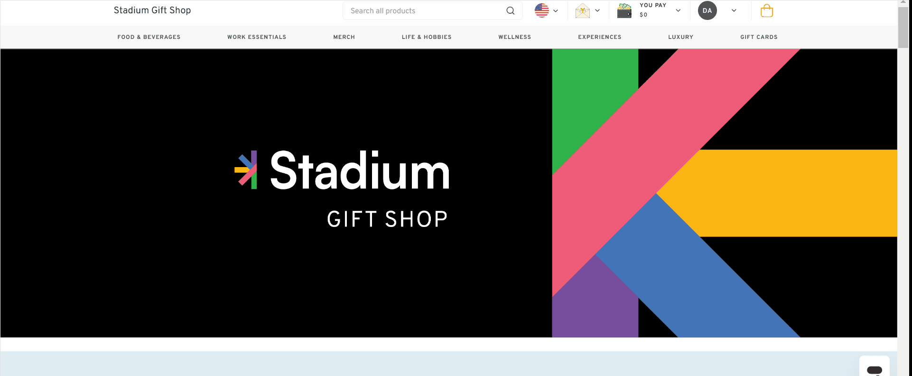Open Work Essentials category
This screenshot has height=376, width=912.
tap(257, 37)
